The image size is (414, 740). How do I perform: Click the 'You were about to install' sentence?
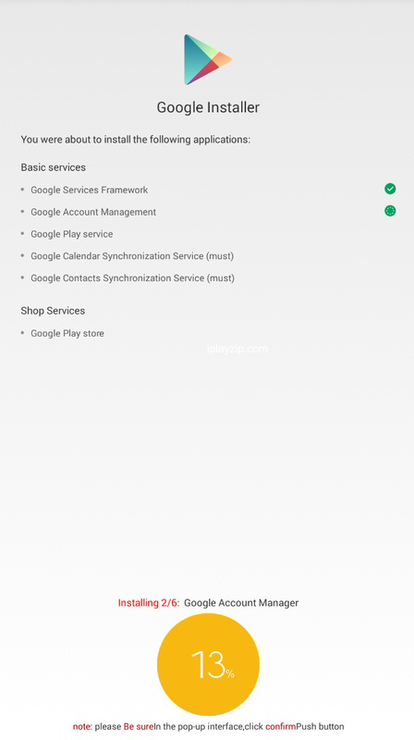[135, 140]
